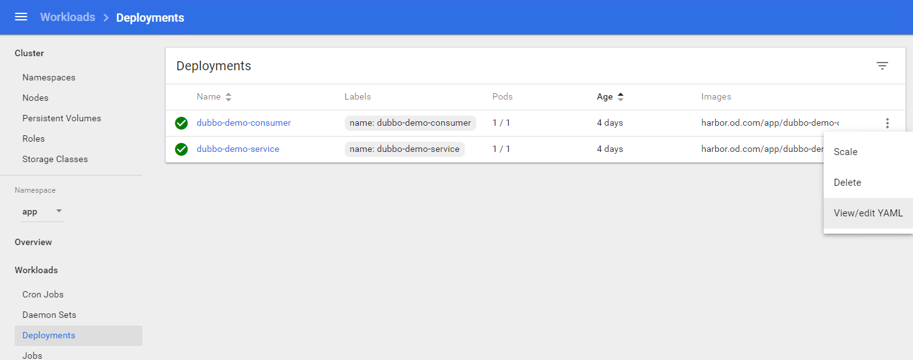Open the dubbo-demo-consumer deployment link

(243, 123)
